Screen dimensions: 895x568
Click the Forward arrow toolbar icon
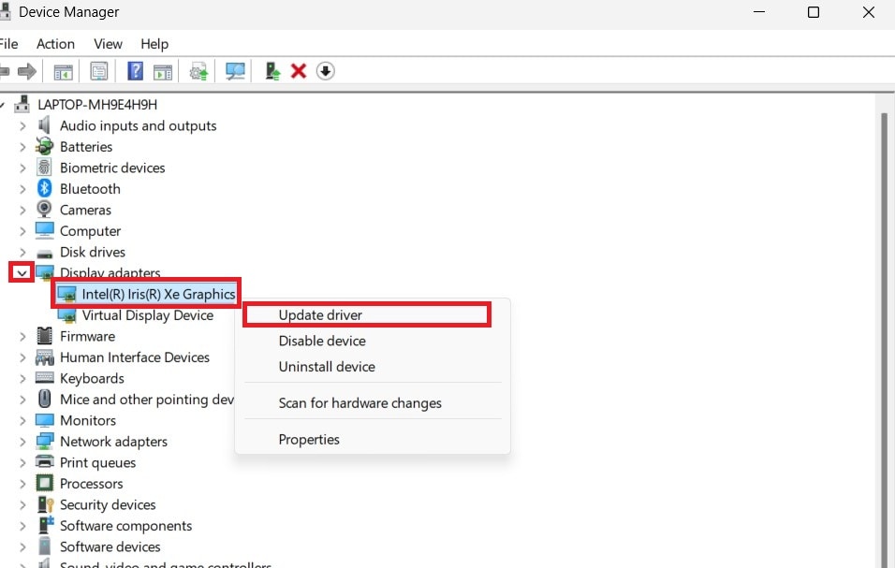pos(27,71)
